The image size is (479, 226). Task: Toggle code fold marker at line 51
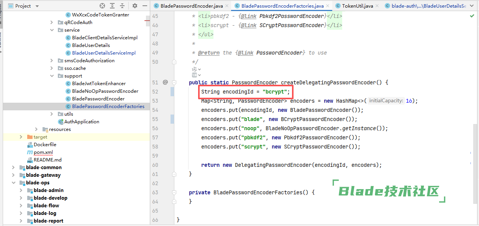click(174, 82)
